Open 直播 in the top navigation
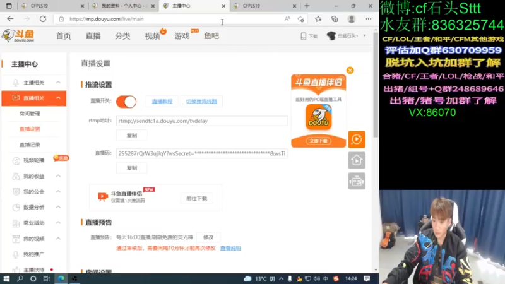 pos(93,36)
